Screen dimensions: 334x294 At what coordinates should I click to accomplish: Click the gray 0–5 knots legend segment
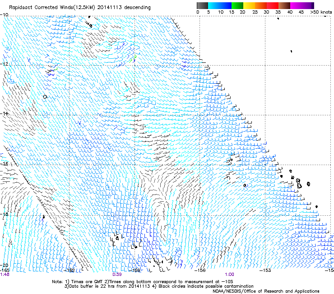point(202,5)
